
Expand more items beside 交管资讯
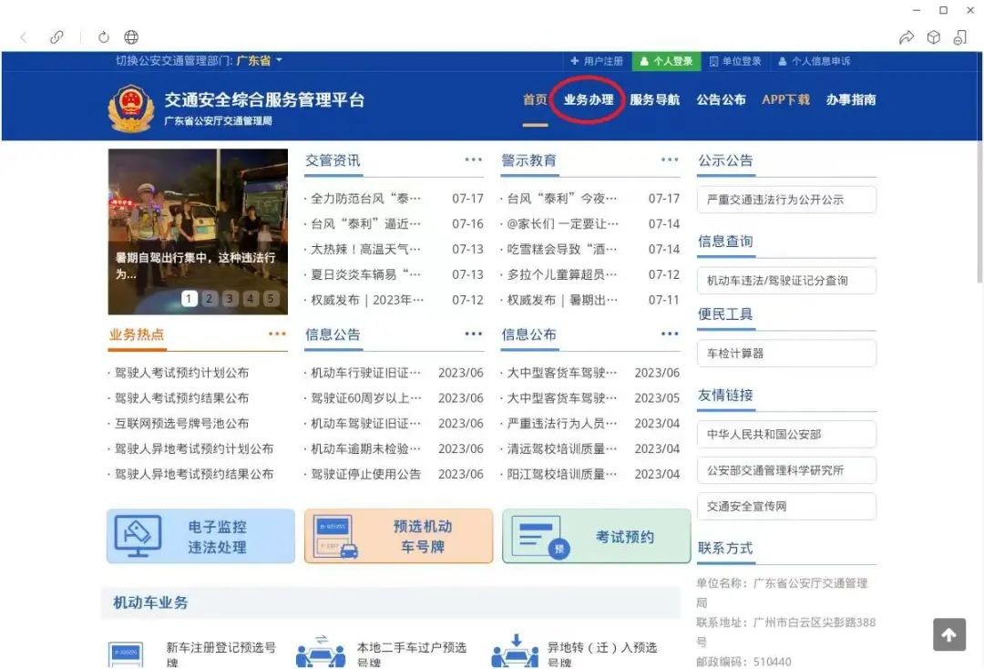(x=473, y=160)
